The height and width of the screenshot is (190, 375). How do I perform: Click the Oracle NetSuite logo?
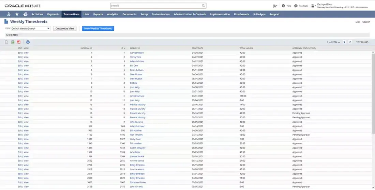(x=22, y=6)
